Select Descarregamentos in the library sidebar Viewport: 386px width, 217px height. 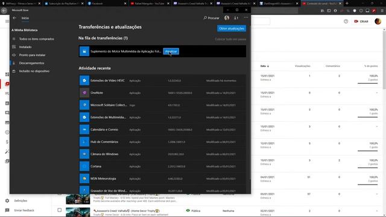point(31,63)
